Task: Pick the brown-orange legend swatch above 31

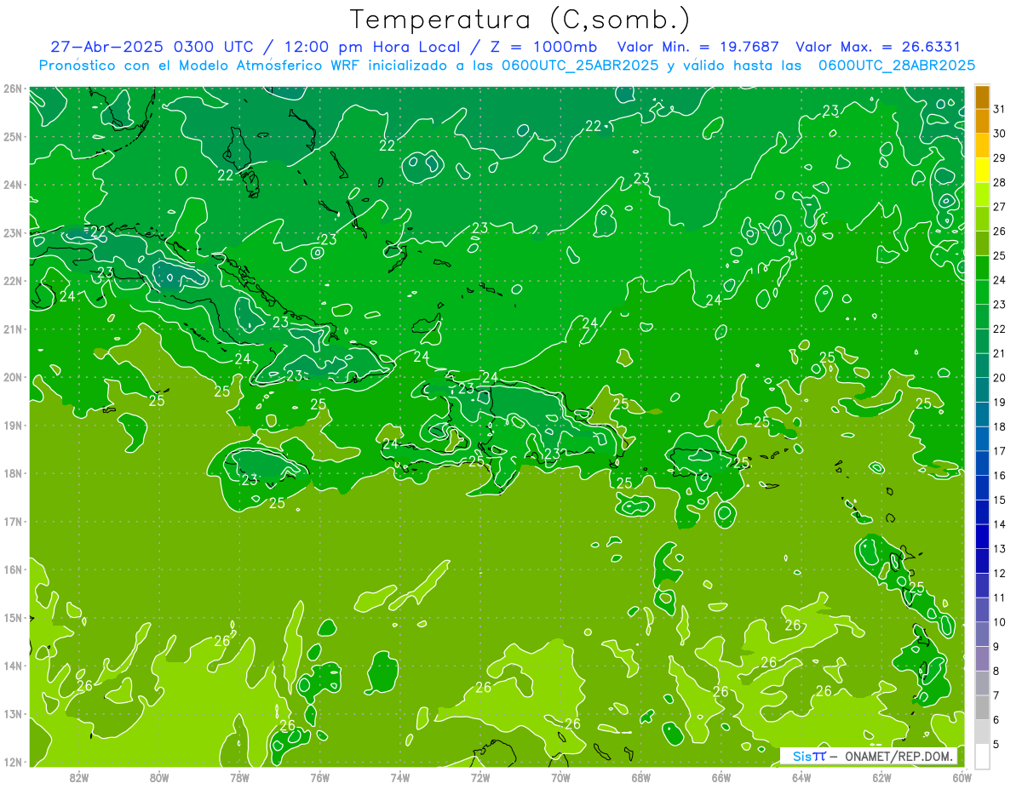Action: pyautogui.click(x=982, y=97)
